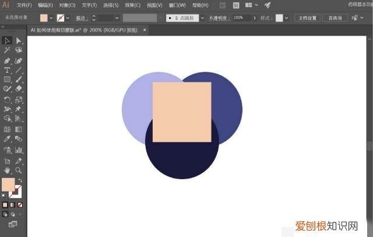
Task: Click the fill color swatch in toolbox
Action: pyautogui.click(x=8, y=184)
